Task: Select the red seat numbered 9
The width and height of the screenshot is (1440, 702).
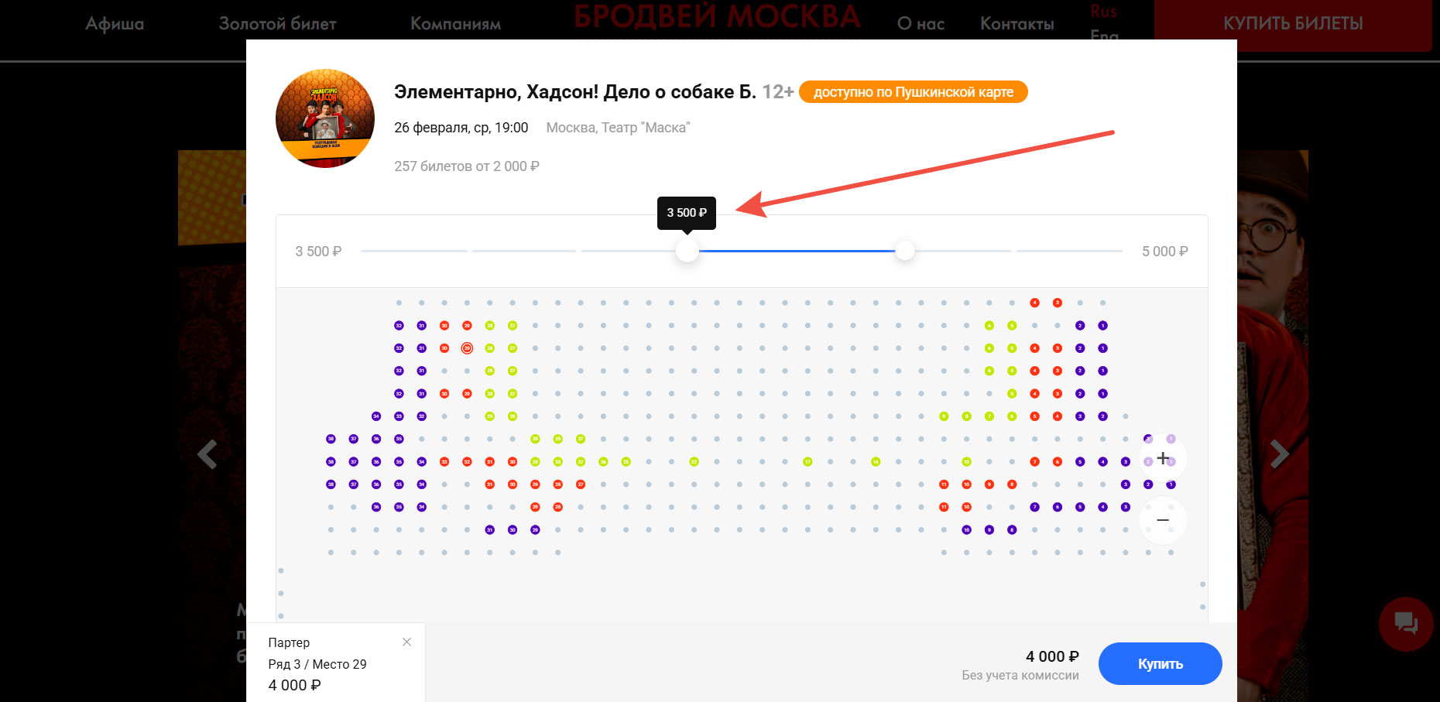Action: [x=989, y=485]
